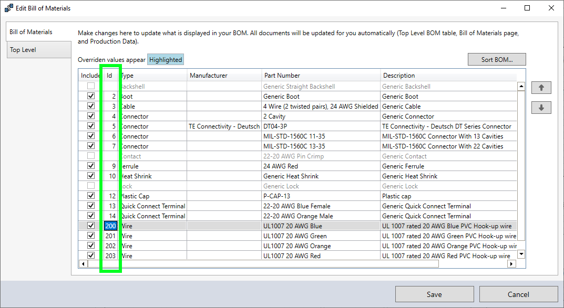The height and width of the screenshot is (308, 564).
Task: Click the Generic Ferrule description cell
Action: coord(448,166)
